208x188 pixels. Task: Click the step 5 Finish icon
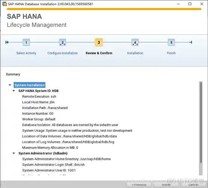tap(171, 42)
